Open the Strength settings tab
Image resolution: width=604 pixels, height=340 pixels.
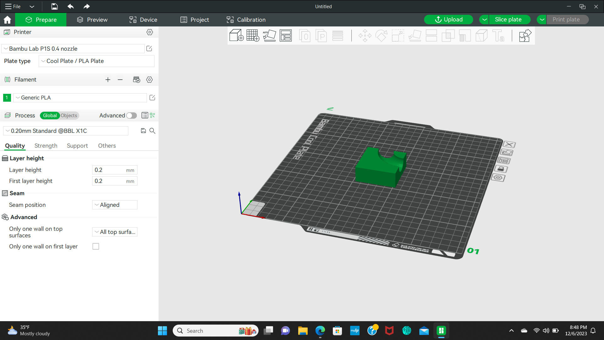[x=46, y=146]
